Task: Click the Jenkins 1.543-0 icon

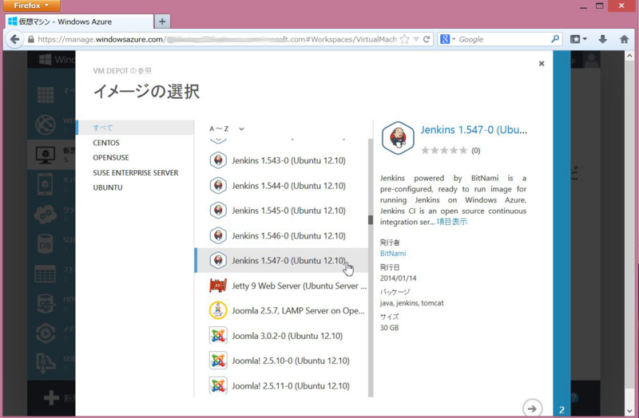Action: (218, 160)
